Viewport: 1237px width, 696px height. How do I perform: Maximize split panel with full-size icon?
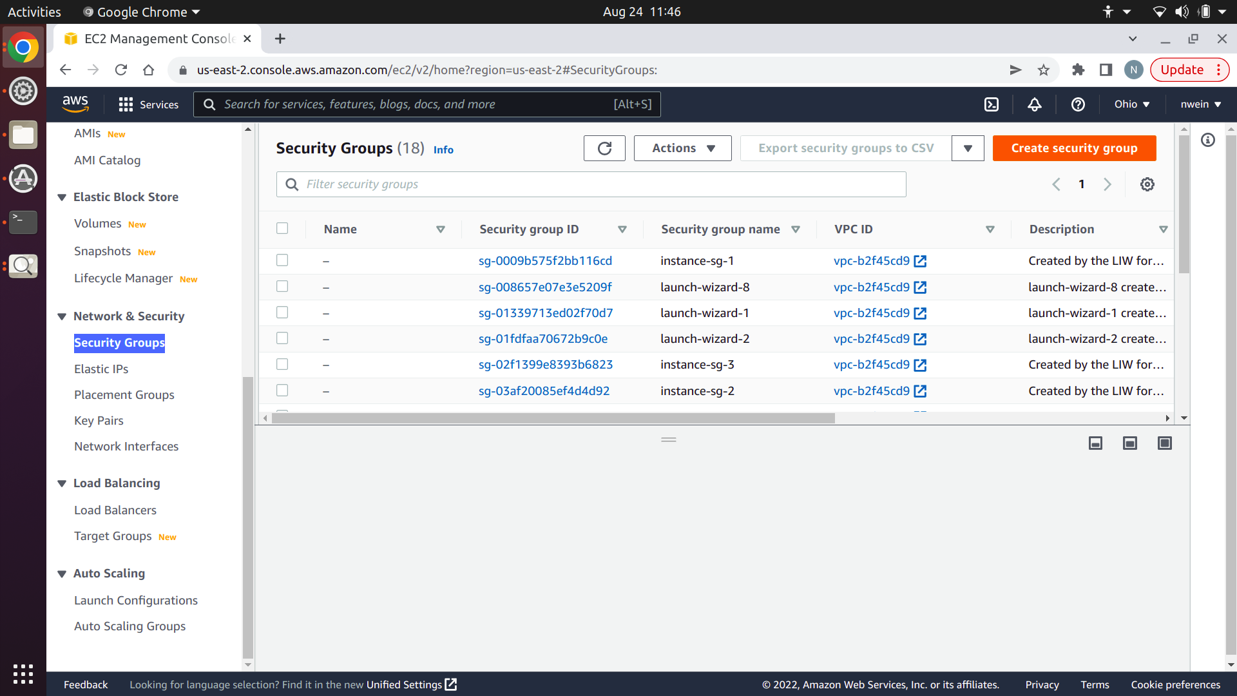coord(1164,443)
